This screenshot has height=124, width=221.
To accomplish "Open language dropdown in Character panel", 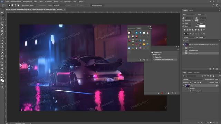I will tap(189, 37).
